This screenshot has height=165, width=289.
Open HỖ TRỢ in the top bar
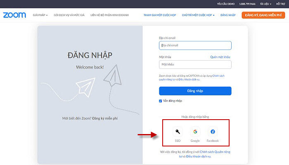pyautogui.click(x=280, y=4)
